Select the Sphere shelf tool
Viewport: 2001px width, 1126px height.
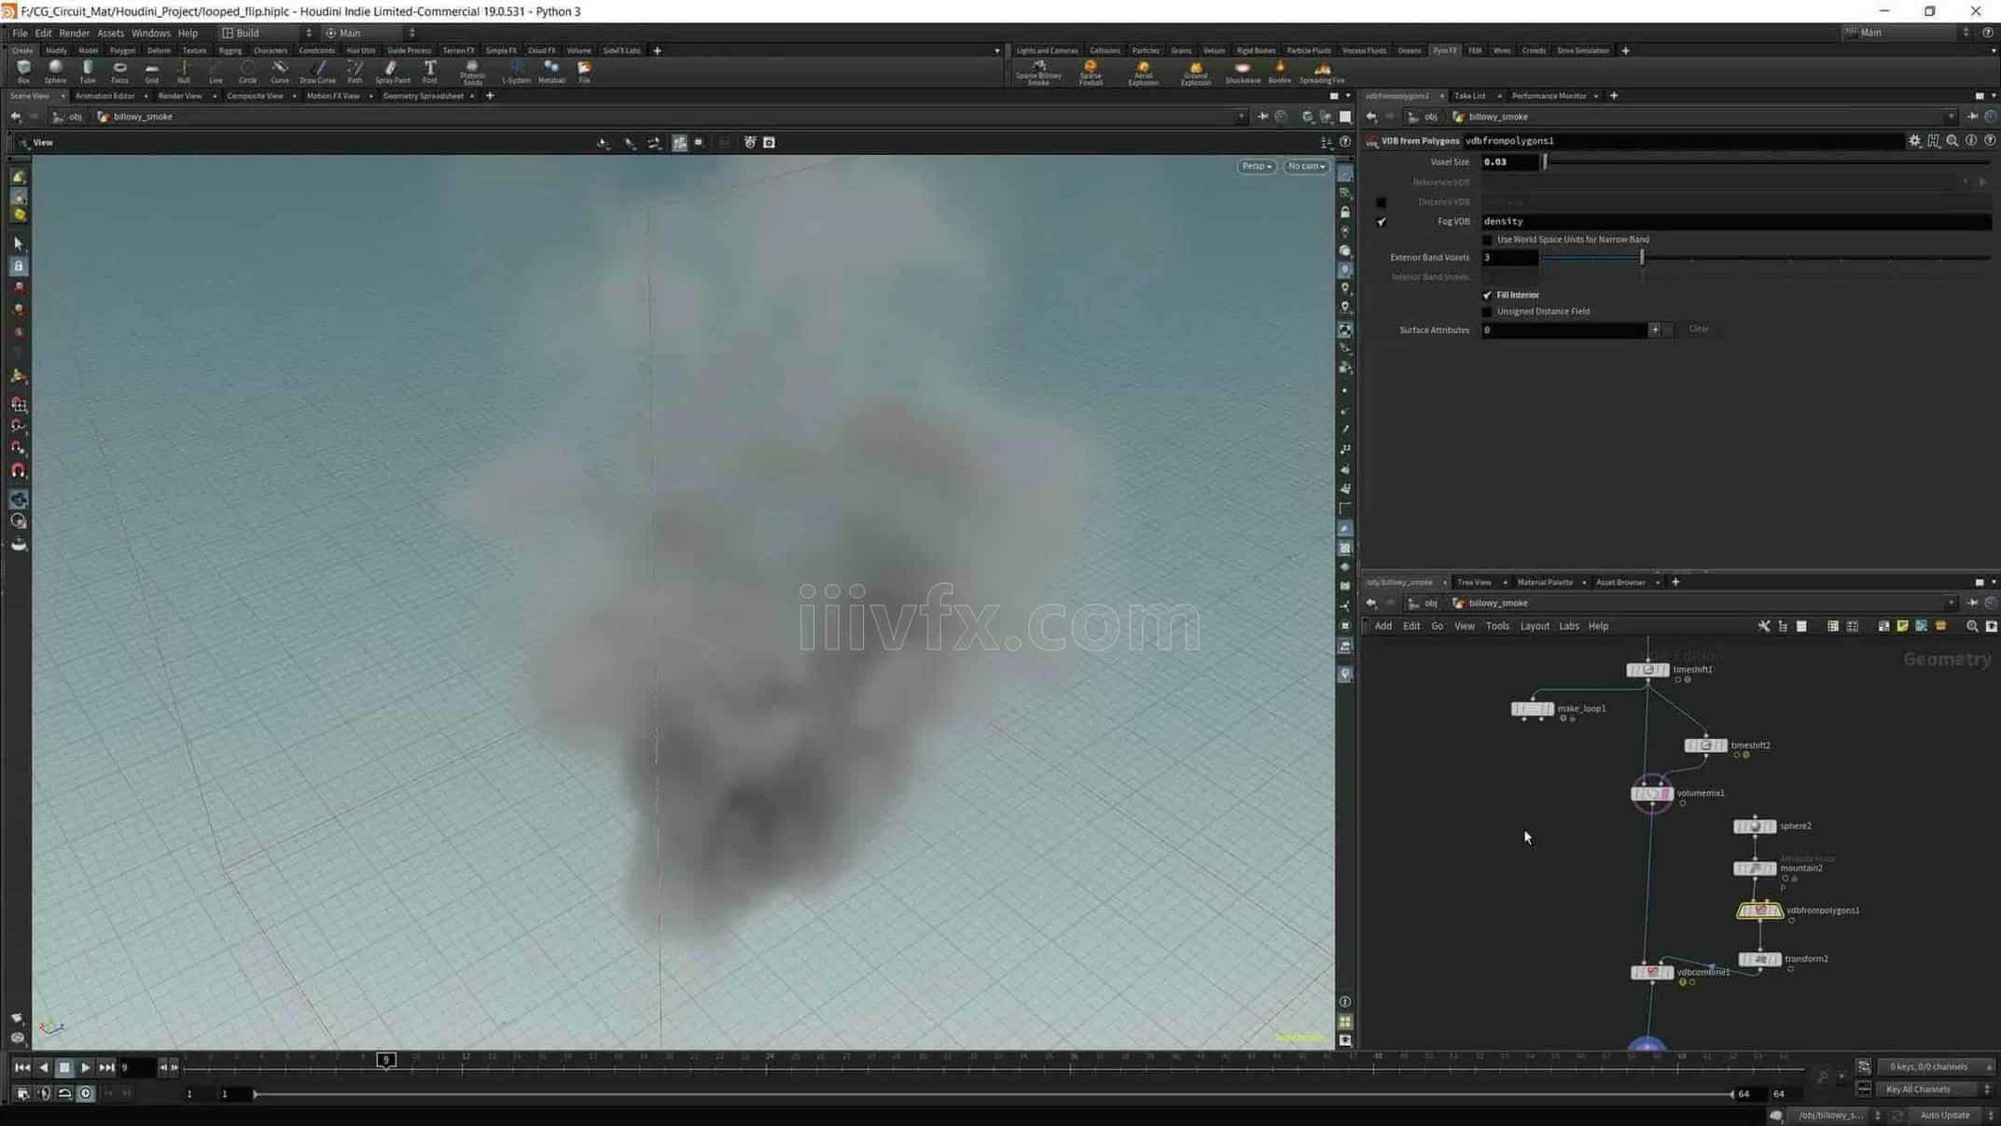click(55, 72)
